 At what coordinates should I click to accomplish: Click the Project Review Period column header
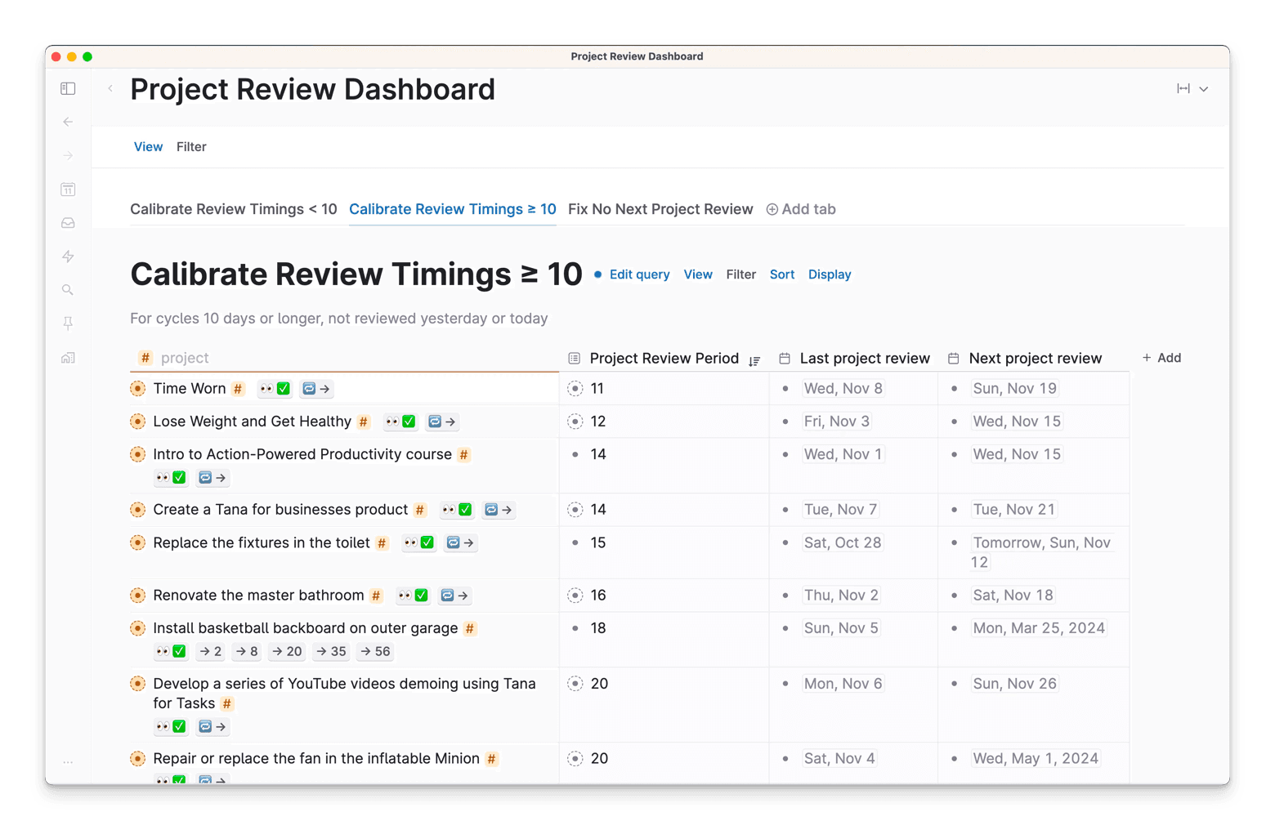[664, 358]
